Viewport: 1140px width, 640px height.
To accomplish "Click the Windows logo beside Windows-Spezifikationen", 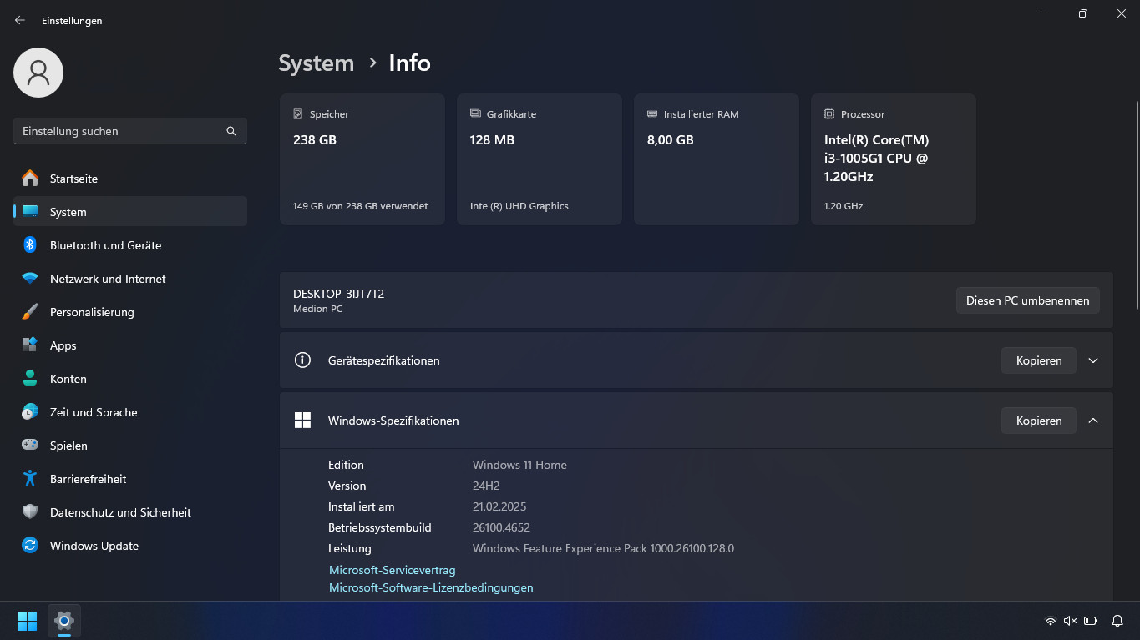I will (x=302, y=421).
